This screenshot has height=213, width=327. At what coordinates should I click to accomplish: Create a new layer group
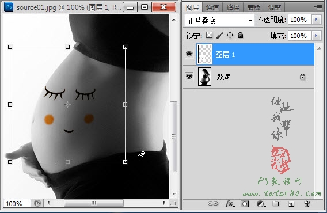point(276,203)
